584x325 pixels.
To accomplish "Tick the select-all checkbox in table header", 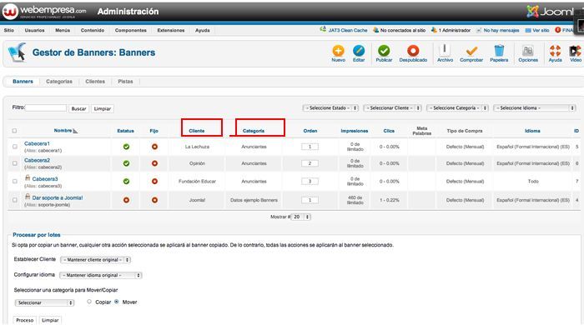I will pyautogui.click(x=14, y=131).
